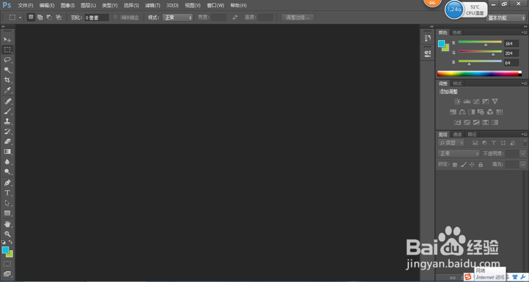Screen dimensions: 529x282
Task: Select the Zoom tool
Action: (7, 234)
